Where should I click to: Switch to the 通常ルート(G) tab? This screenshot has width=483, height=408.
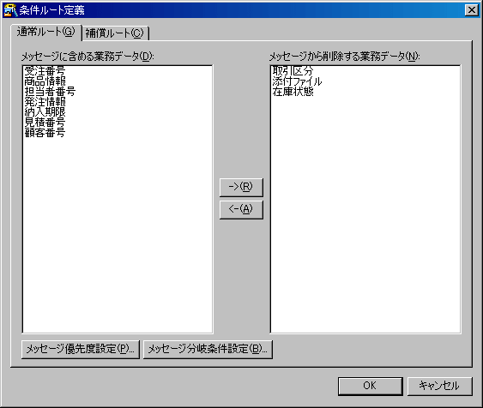tap(45, 32)
